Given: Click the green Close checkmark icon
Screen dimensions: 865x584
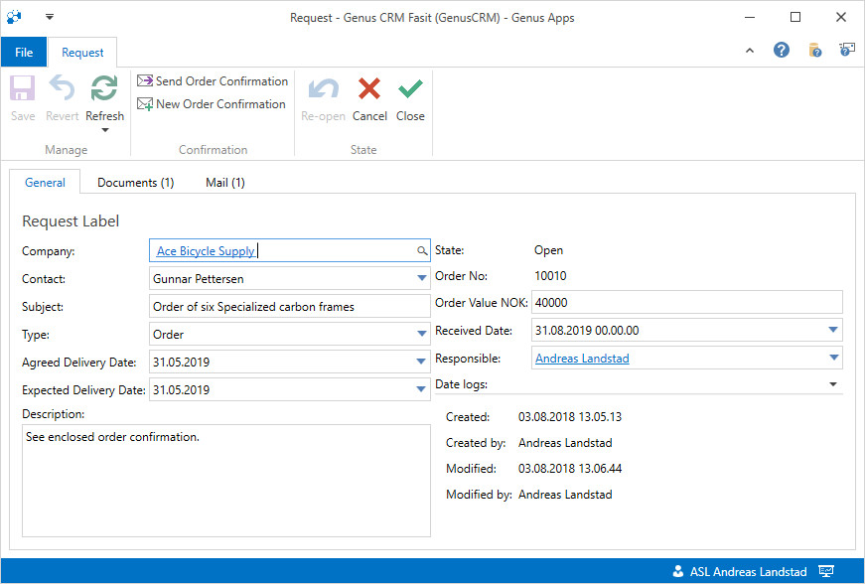Looking at the screenshot, I should pos(410,88).
